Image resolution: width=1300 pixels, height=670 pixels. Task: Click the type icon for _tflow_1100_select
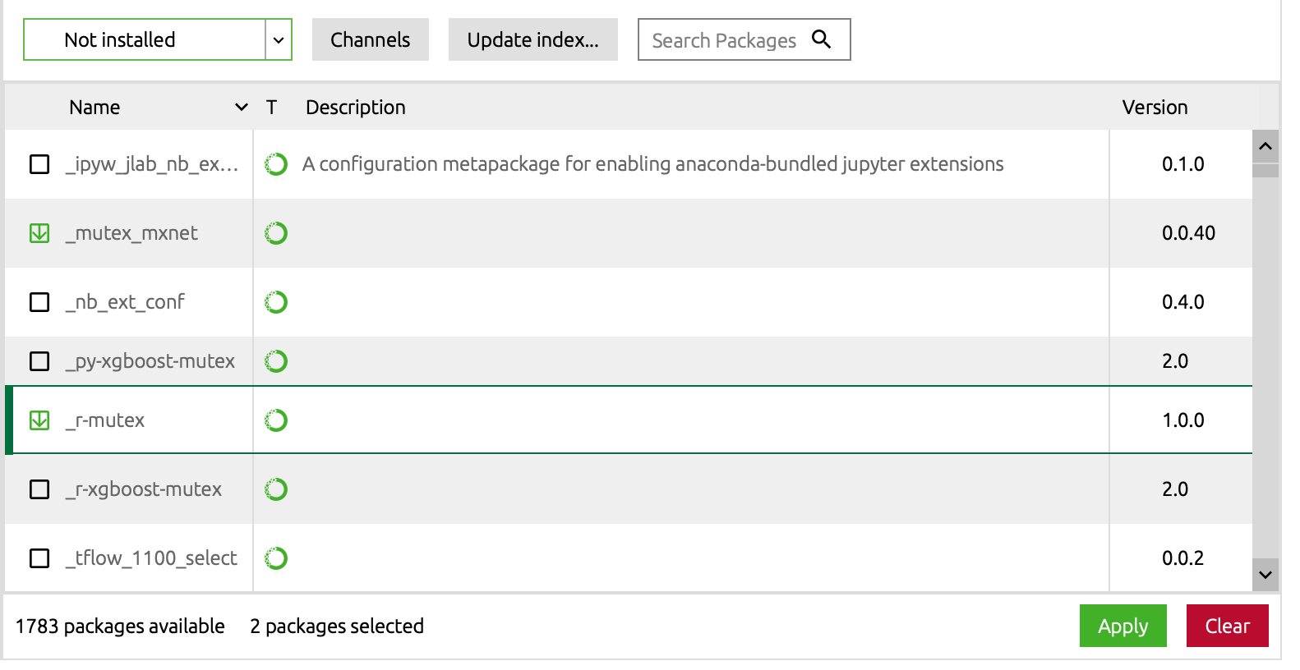click(x=276, y=558)
